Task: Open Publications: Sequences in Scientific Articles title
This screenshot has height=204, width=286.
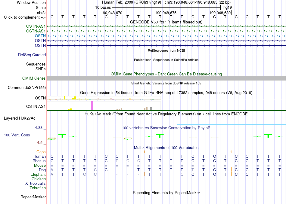Action: point(166,60)
